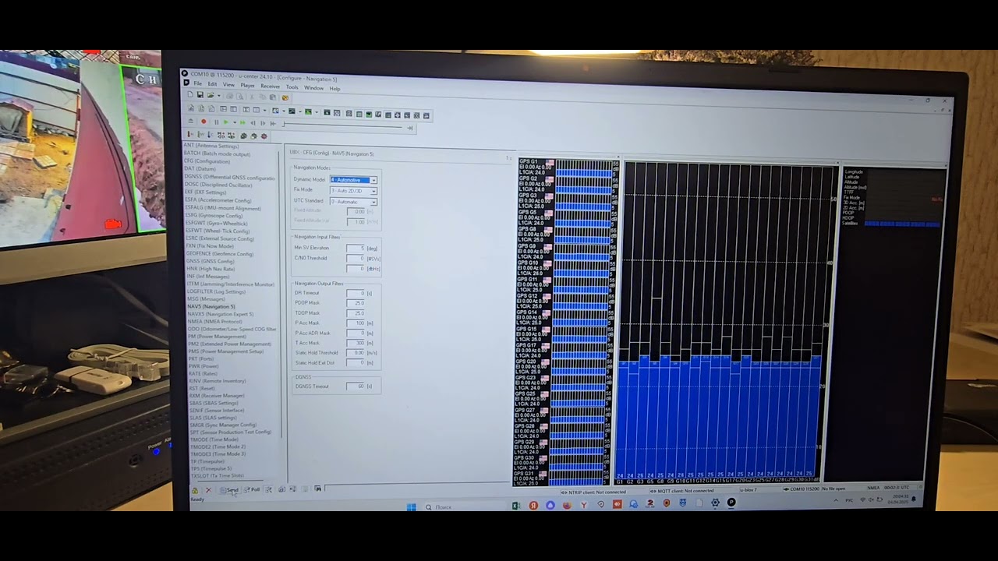998x561 pixels.
Task: Click the New file toolbar icon
Action: tap(191, 95)
